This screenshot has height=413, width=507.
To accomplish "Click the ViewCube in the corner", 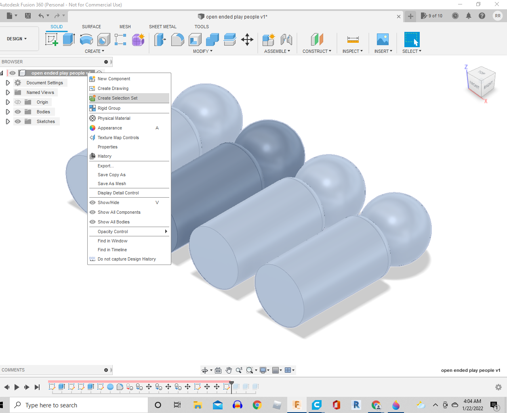I will (481, 83).
